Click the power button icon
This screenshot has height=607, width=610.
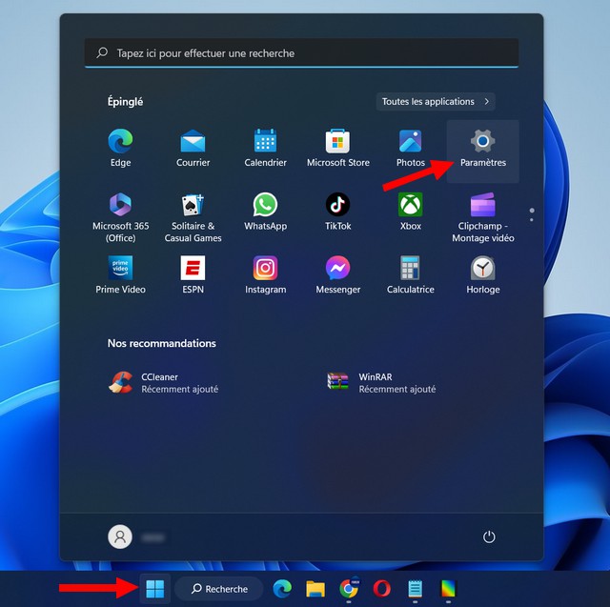(489, 537)
